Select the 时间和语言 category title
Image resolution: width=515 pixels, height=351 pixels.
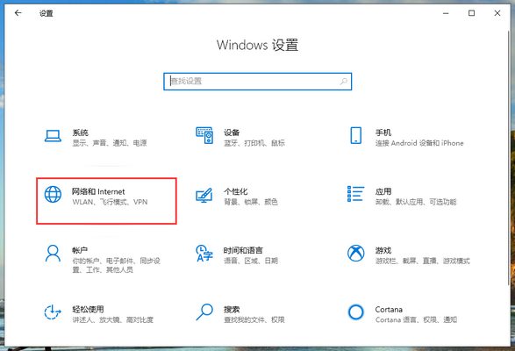point(243,250)
